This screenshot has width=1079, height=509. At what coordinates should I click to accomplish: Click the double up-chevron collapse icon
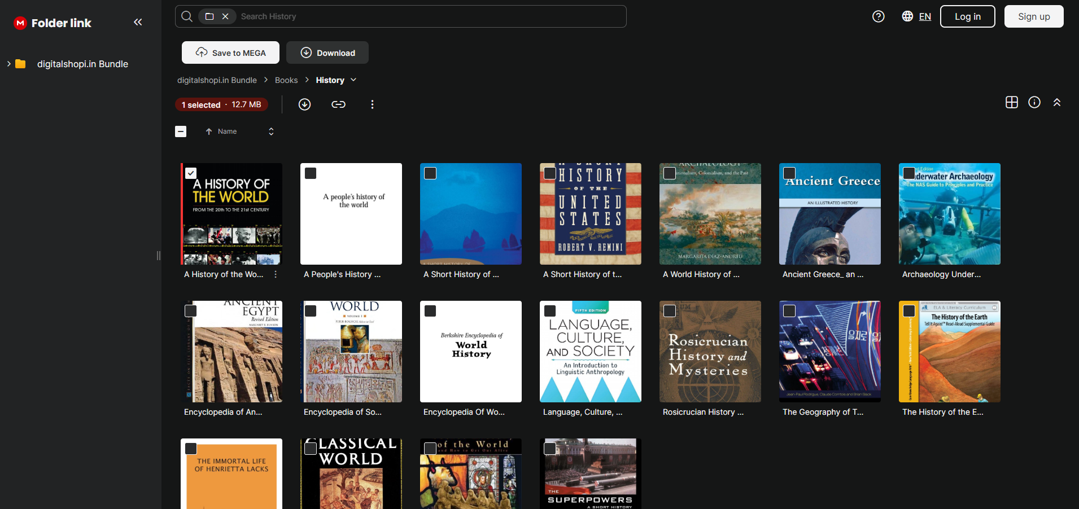pos(1057,102)
